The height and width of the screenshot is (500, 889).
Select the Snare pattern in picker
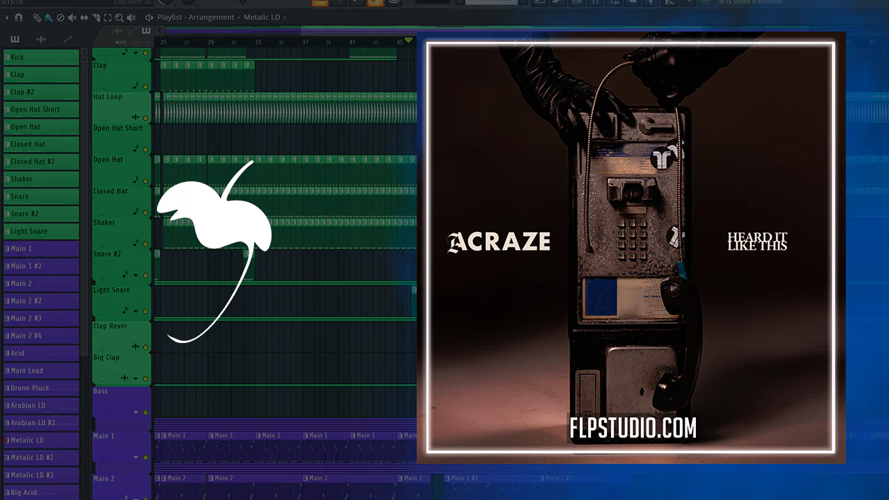pos(41,197)
